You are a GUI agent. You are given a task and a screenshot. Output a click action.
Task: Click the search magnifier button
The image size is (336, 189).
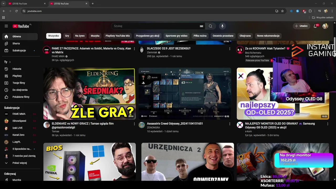coord(211,26)
